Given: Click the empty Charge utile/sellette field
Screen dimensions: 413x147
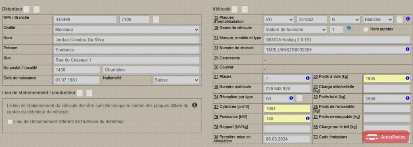Looking at the screenshot, I should [387, 88].
